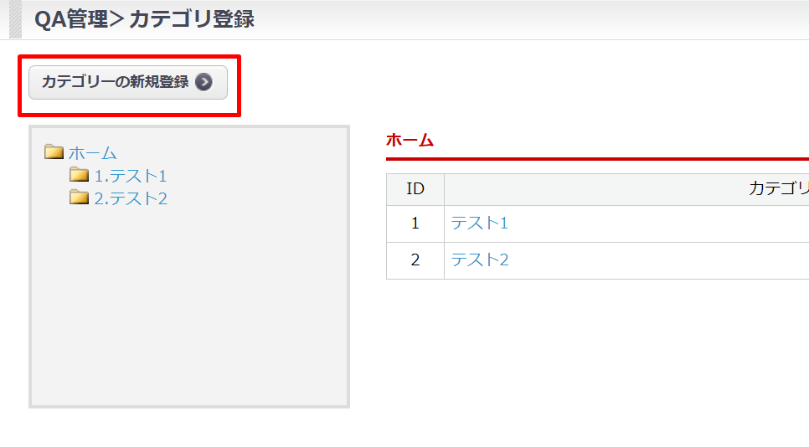Click the empty area of the tree panel
The width and height of the screenshot is (809, 447).
(x=189, y=318)
